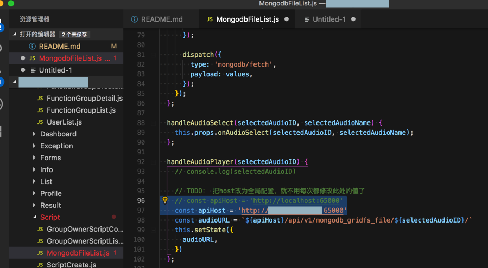This screenshot has width=488, height=268.
Task: Click the TODO comment on line 95
Action: coord(270,191)
